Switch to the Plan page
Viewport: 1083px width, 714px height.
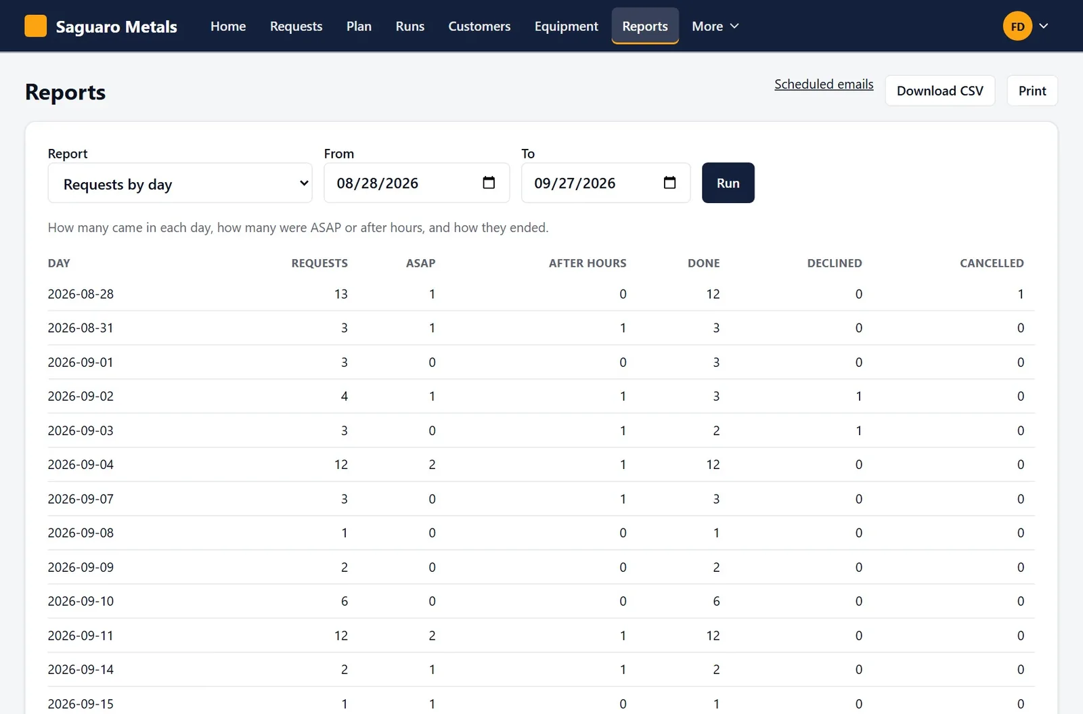359,26
